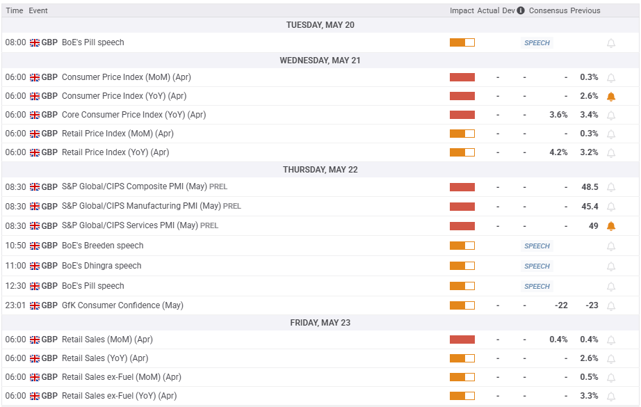Click bell icon for Retail Price Index (YoY)

611,153
